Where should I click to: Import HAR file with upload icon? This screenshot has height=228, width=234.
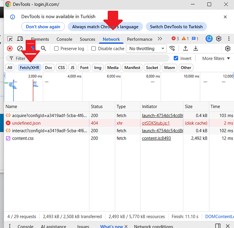pos(185,49)
